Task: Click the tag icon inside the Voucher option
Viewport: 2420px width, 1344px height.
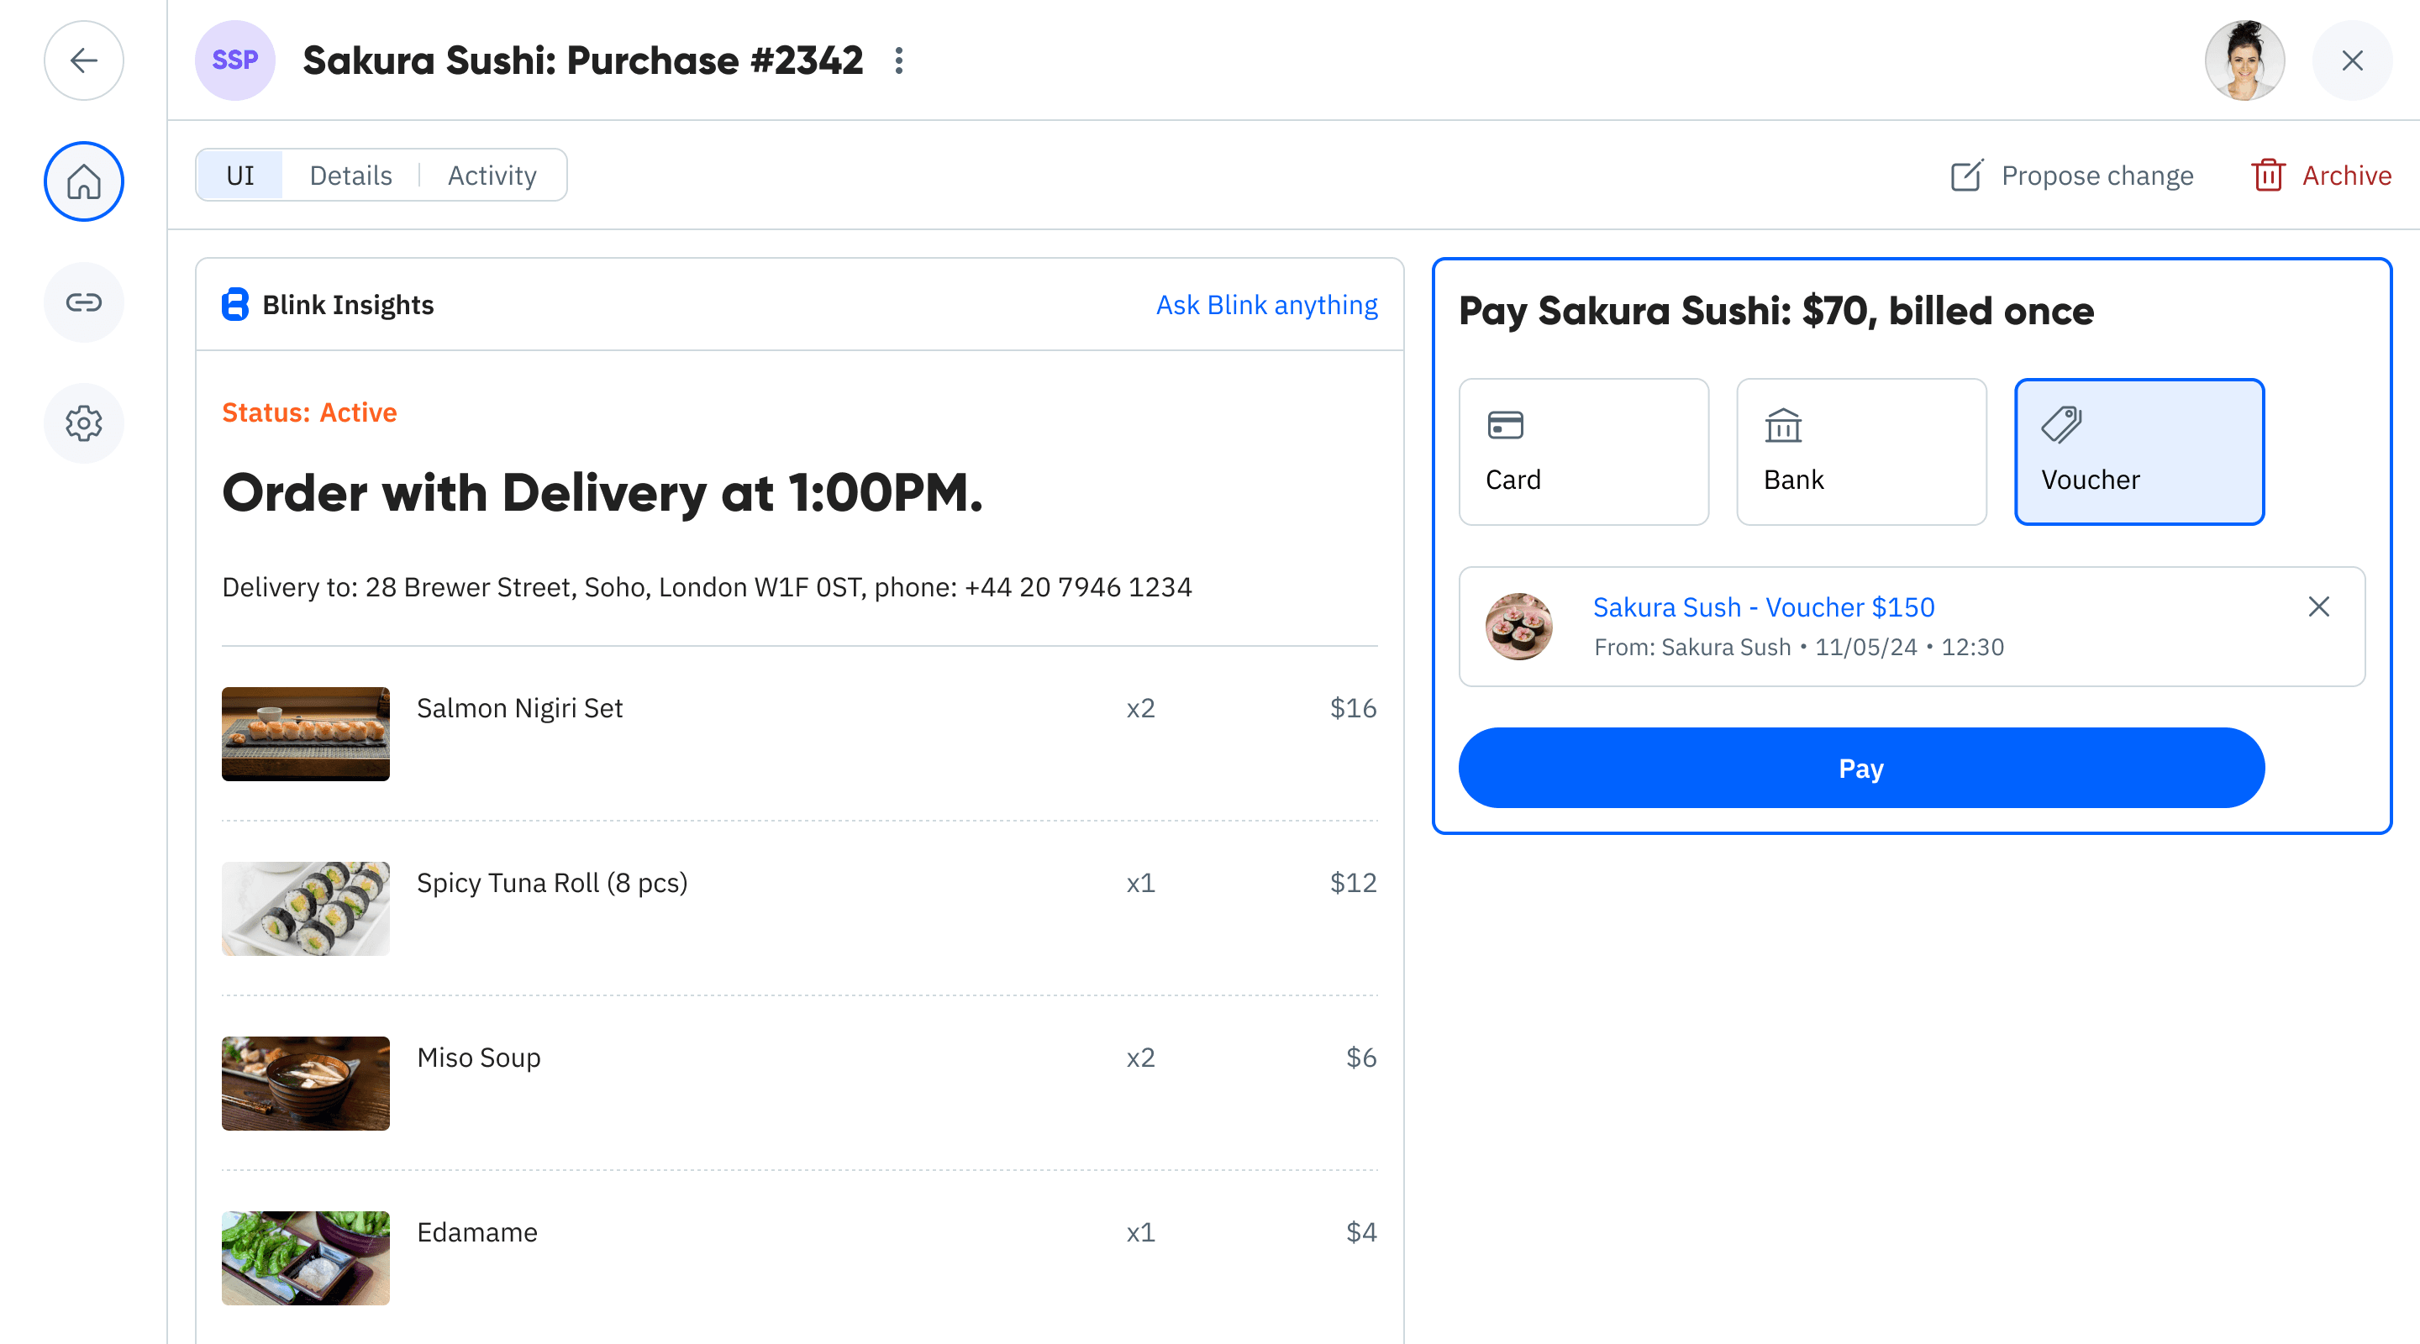Action: coord(2063,423)
